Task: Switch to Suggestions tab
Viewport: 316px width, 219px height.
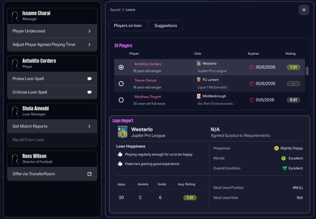Action: (x=166, y=26)
